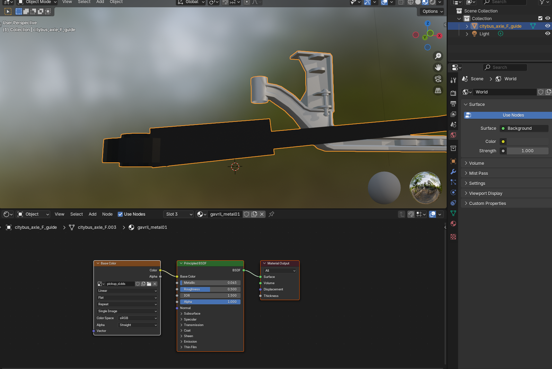The image size is (552, 369).
Task: Open the Repeat extension dropdown
Action: pyautogui.click(x=127, y=304)
